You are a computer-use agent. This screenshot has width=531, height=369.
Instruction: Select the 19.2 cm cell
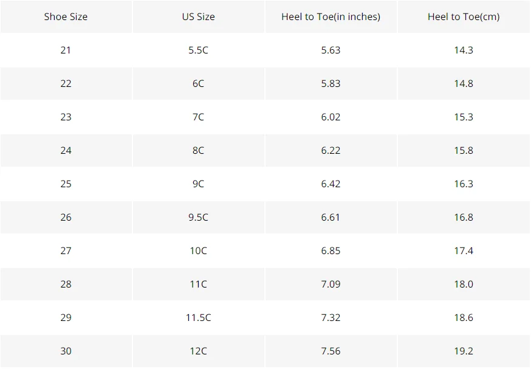(464, 351)
